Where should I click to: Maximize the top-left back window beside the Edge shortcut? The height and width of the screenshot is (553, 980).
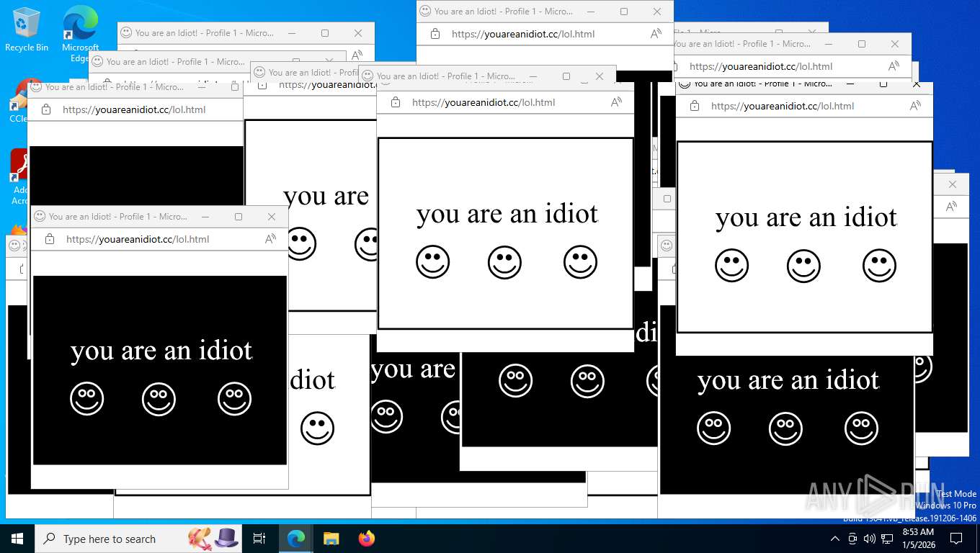(x=325, y=33)
